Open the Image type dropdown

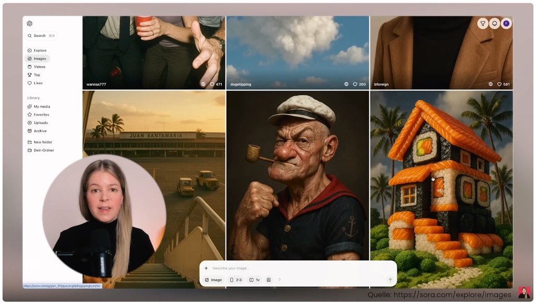click(213, 280)
